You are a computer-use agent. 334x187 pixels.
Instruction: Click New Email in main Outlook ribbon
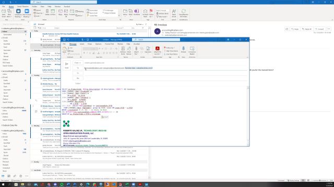pyautogui.click(x=4, y=13)
